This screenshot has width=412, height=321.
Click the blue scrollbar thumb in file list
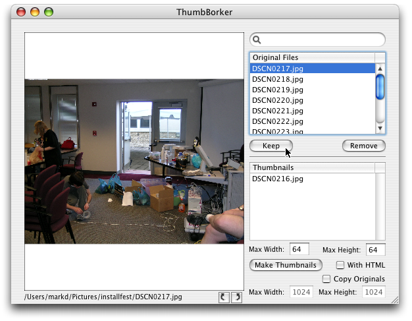click(x=380, y=87)
